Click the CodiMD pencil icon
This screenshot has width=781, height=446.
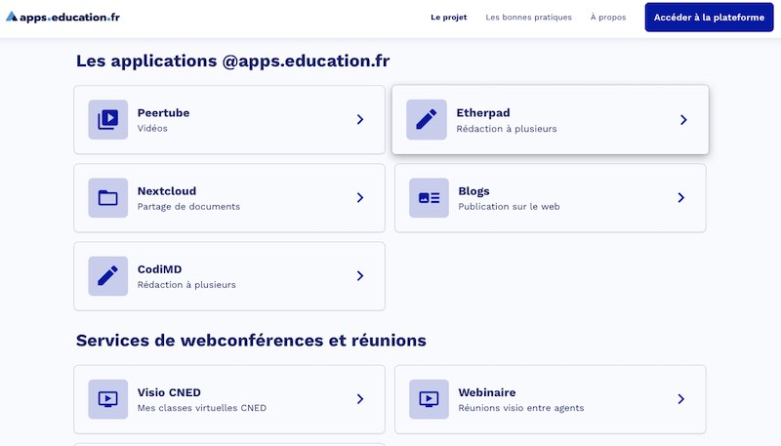[x=107, y=276]
